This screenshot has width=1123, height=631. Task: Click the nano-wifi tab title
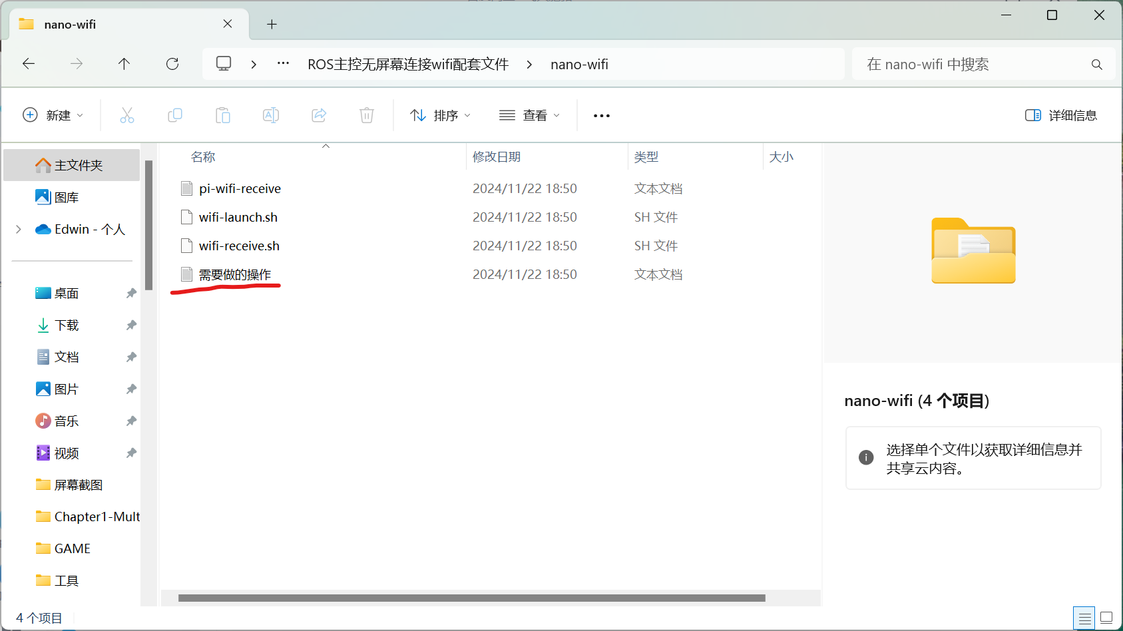pyautogui.click(x=70, y=25)
